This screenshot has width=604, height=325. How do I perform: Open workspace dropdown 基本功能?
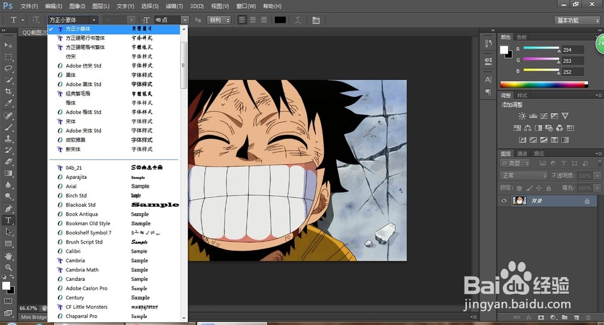[x=578, y=21]
